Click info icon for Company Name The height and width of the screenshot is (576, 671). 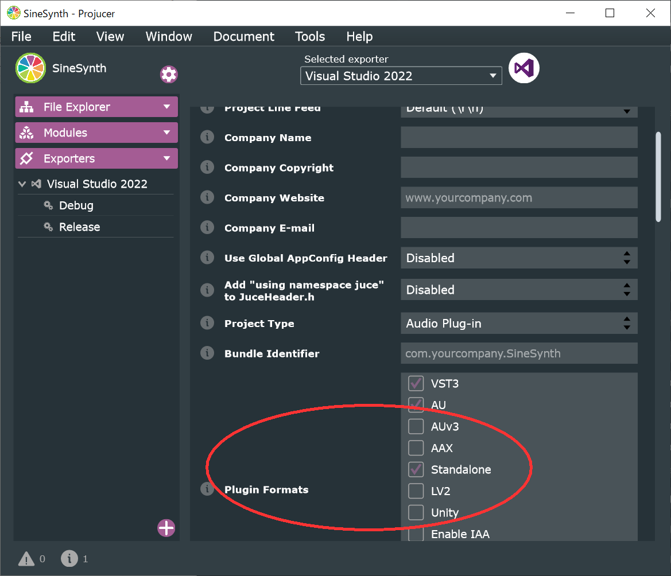[207, 137]
